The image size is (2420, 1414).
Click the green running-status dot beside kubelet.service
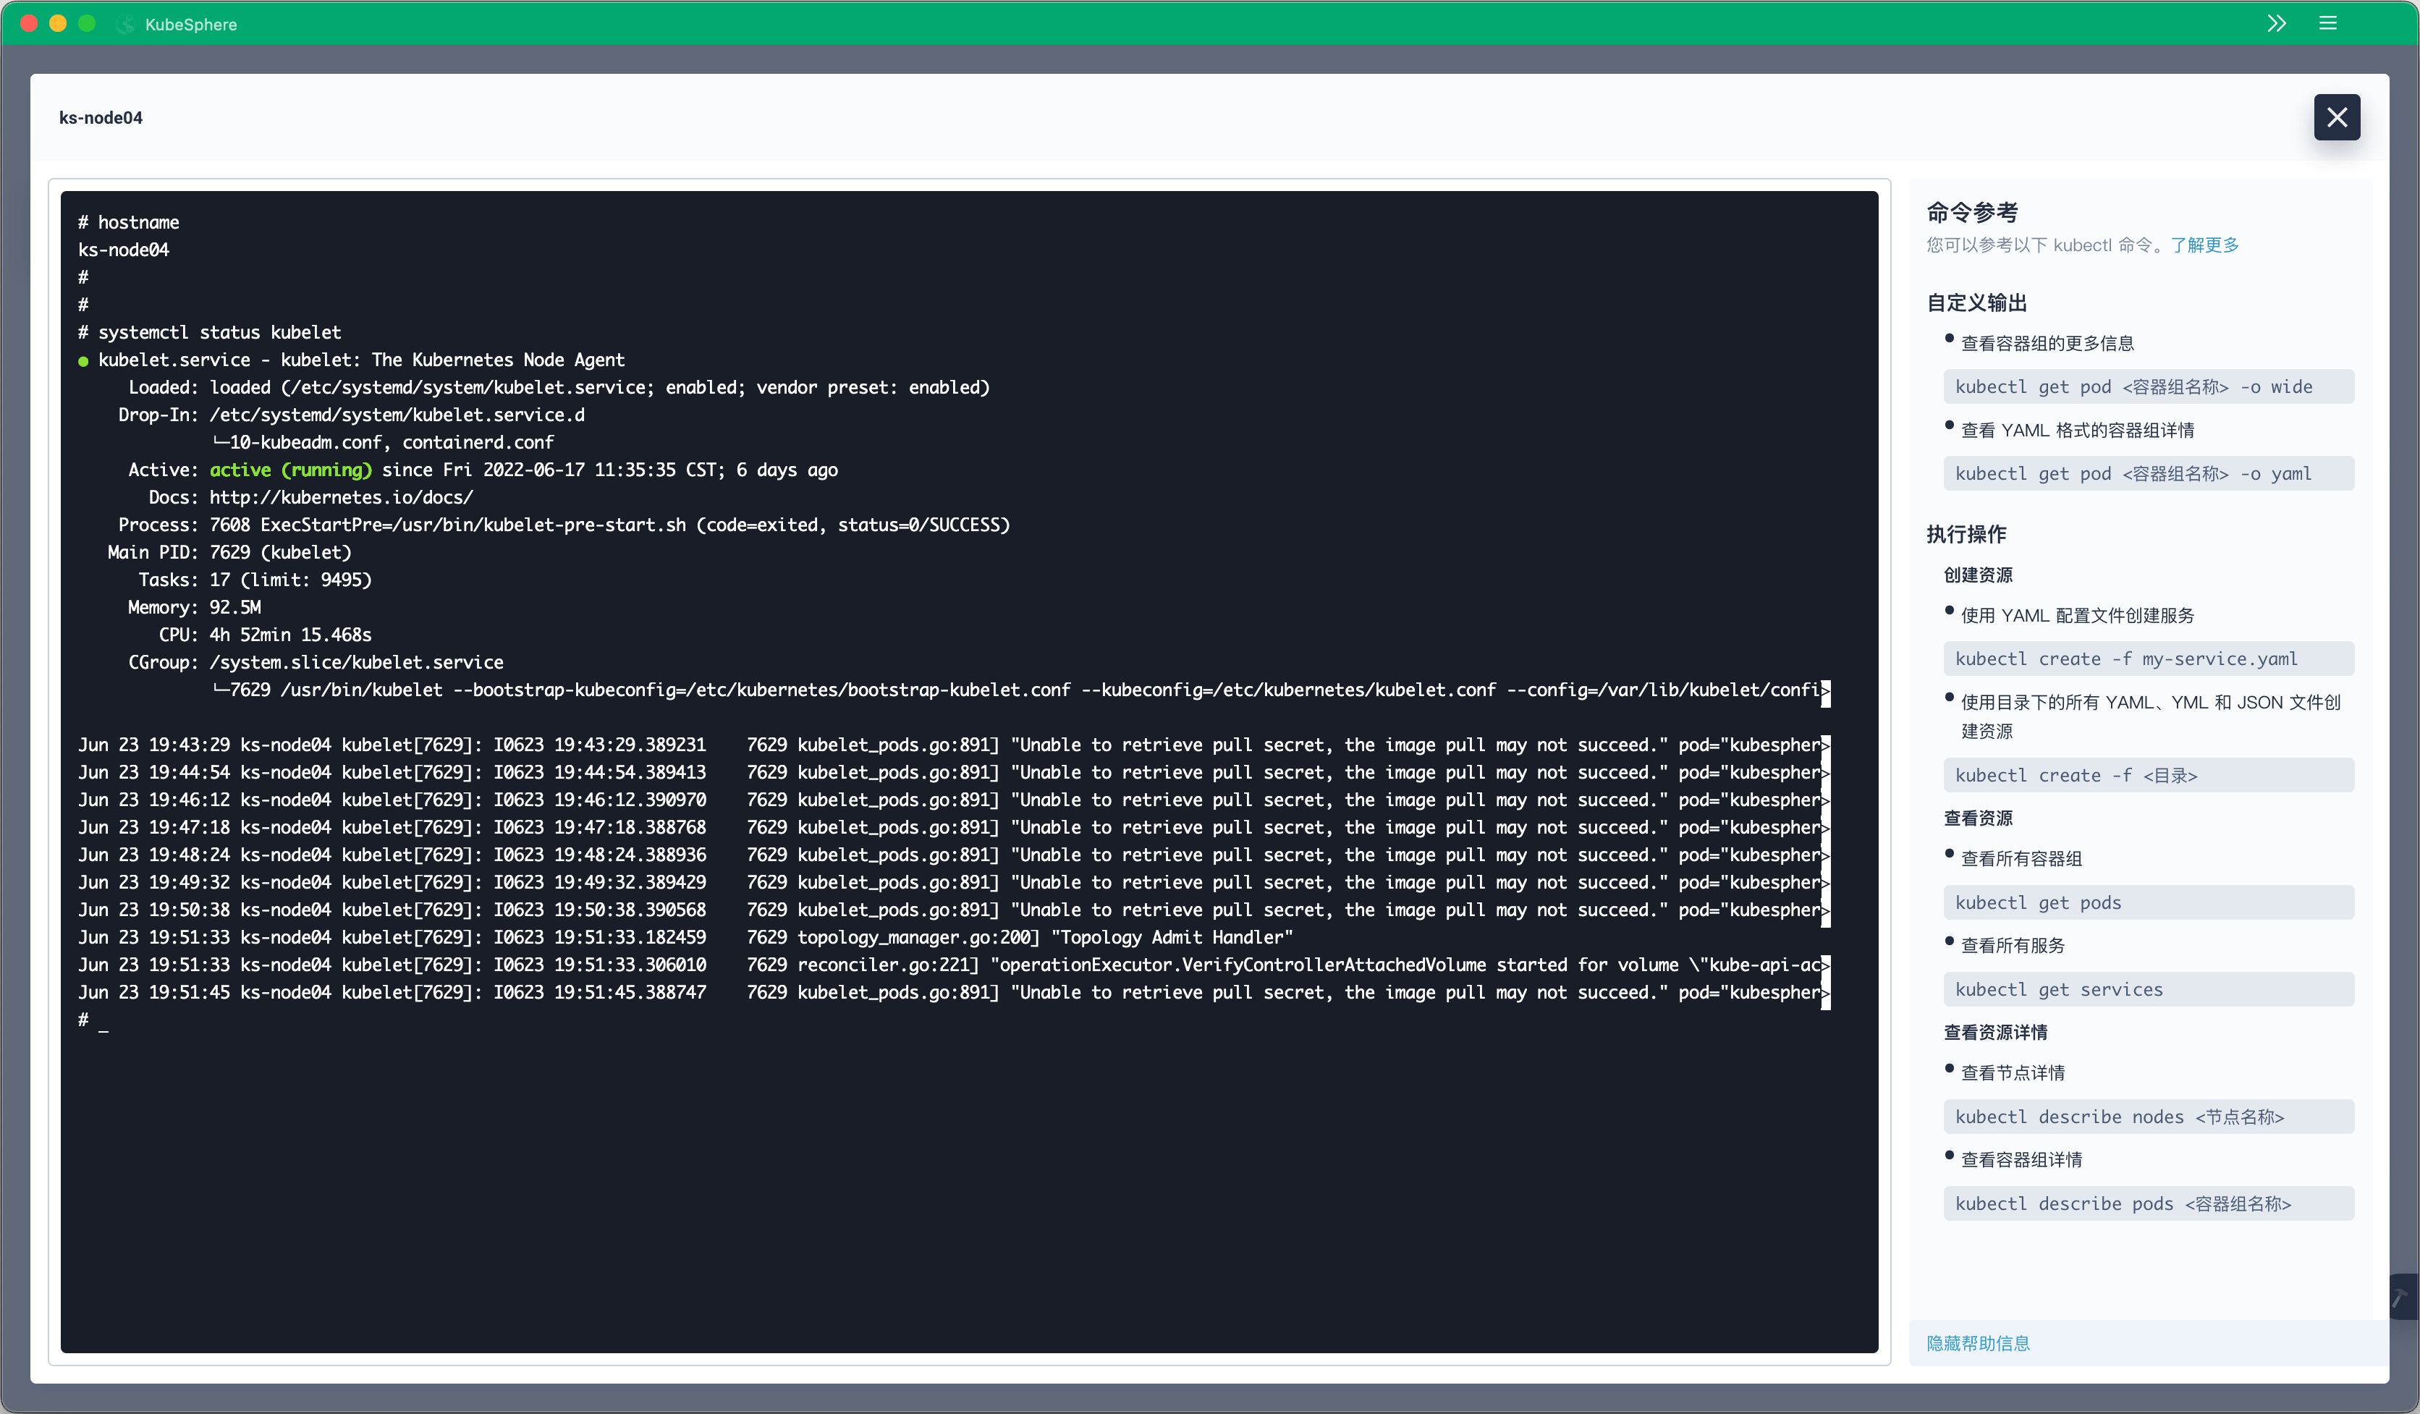85,361
